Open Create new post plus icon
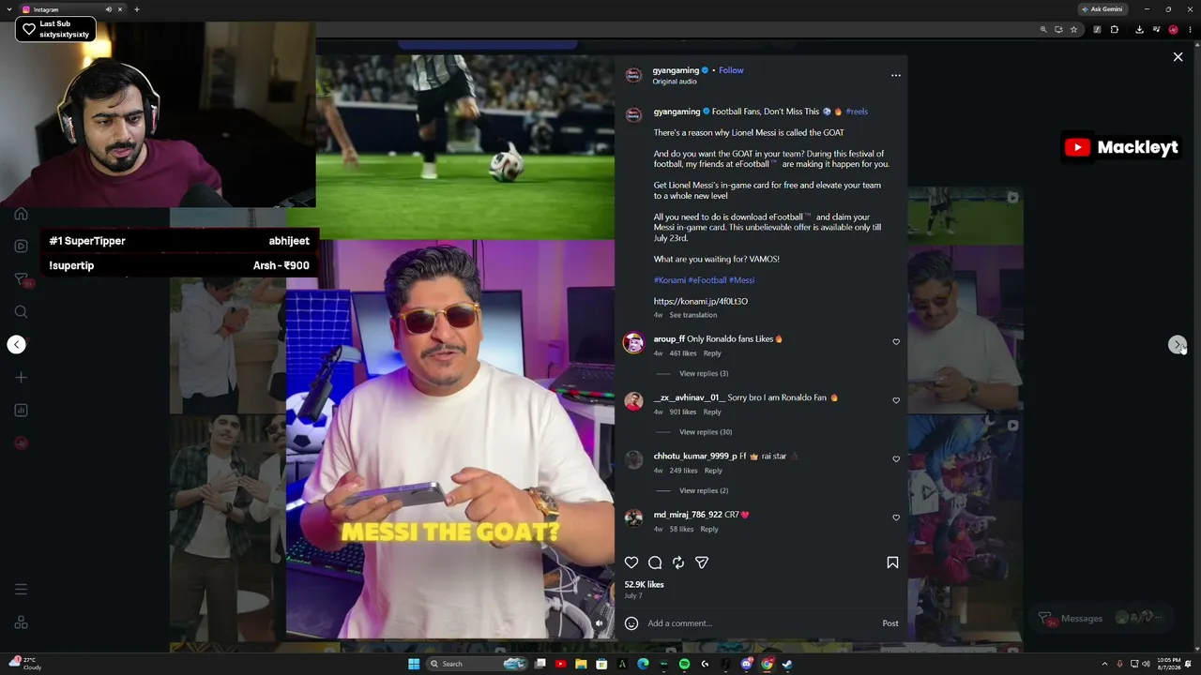 click(21, 377)
